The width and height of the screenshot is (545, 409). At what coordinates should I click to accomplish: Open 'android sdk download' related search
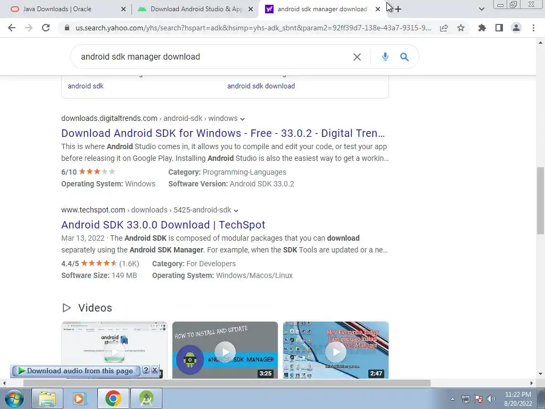[x=261, y=86]
